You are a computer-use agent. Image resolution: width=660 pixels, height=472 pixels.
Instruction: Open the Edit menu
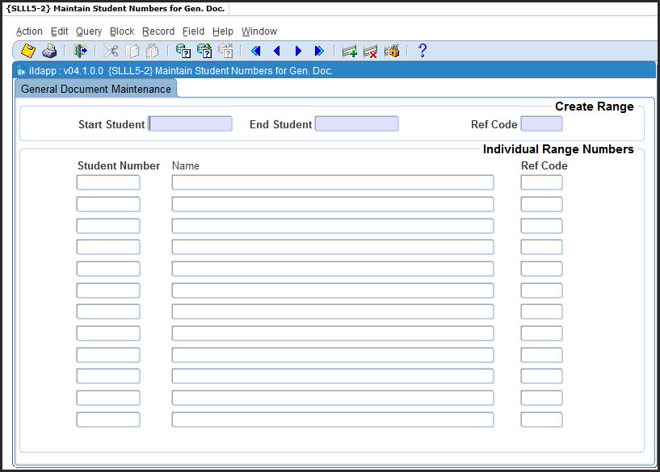(59, 31)
